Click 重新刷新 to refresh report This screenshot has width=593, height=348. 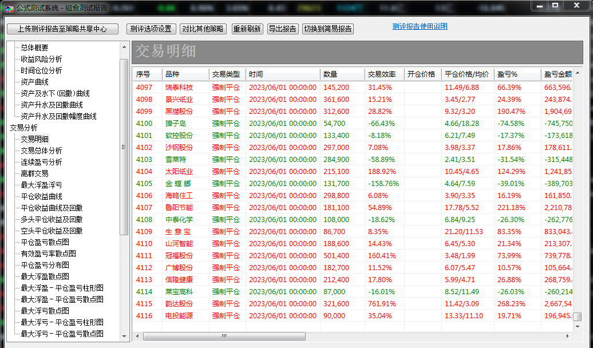247,29
